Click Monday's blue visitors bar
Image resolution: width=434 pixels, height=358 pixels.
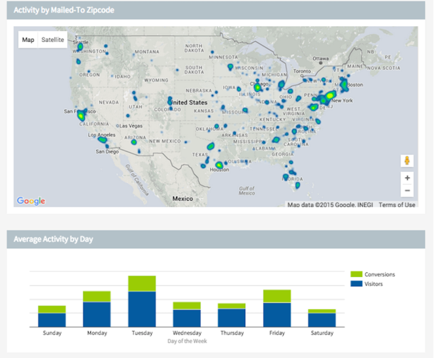point(97,314)
